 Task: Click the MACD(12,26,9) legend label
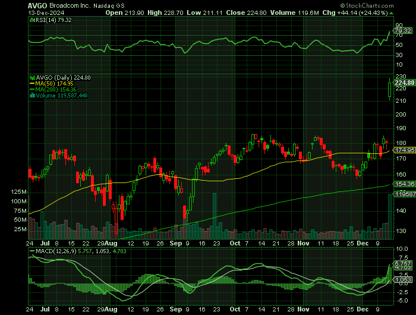pyautogui.click(x=56, y=251)
